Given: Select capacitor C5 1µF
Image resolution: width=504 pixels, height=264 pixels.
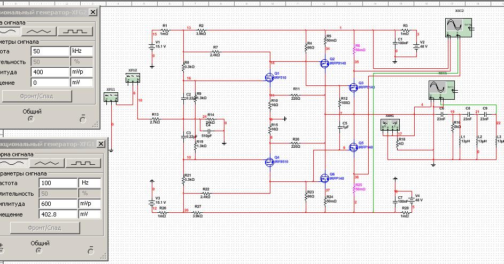Looking at the screenshot, I should click(x=340, y=127).
